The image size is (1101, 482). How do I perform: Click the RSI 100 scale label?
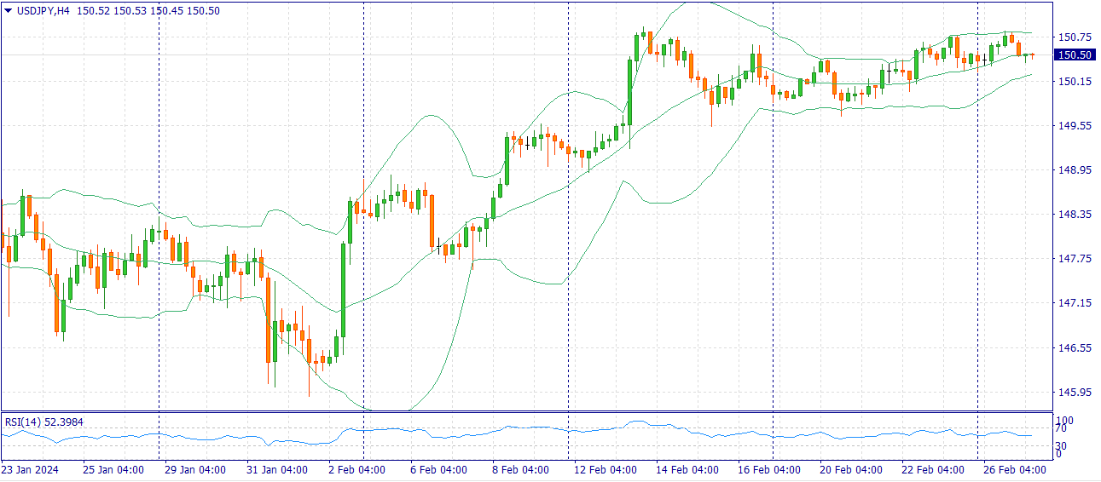[1064, 421]
